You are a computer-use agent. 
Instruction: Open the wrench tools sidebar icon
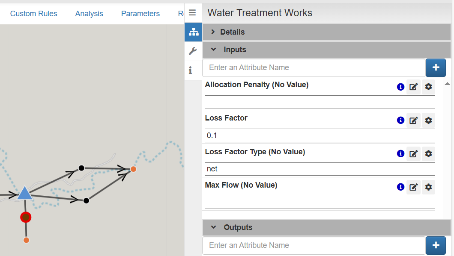tap(193, 51)
